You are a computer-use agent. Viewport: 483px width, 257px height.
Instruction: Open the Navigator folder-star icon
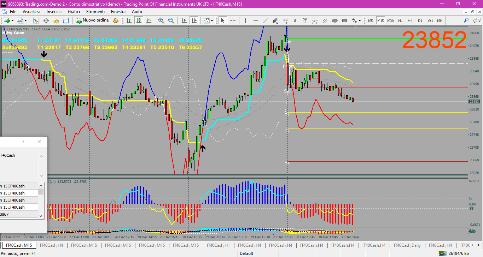[56, 20]
